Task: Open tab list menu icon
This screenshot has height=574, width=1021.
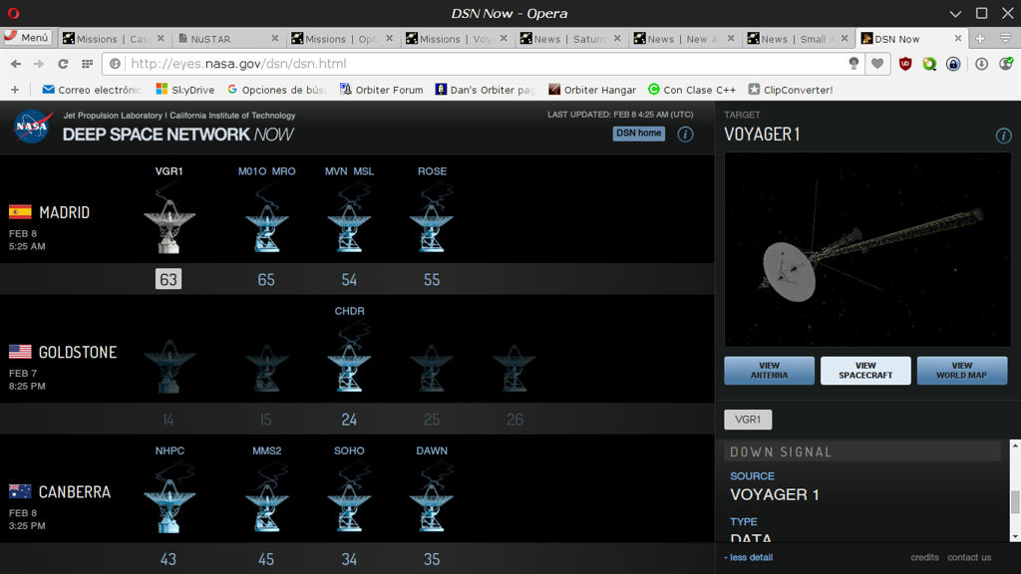Action: tap(1005, 39)
